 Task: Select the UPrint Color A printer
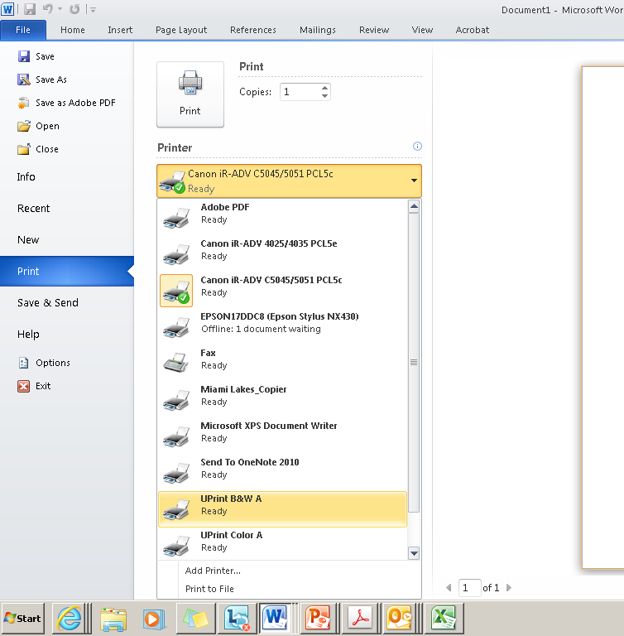[282, 544]
